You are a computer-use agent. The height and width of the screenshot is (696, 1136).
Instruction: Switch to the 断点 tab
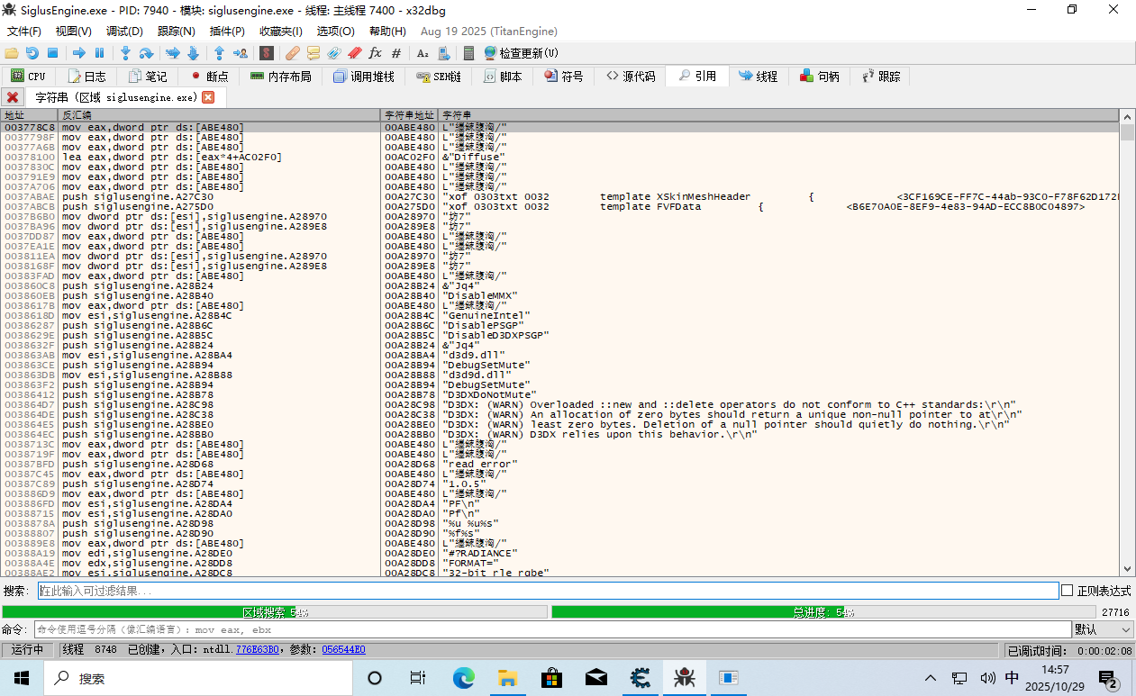tap(209, 77)
